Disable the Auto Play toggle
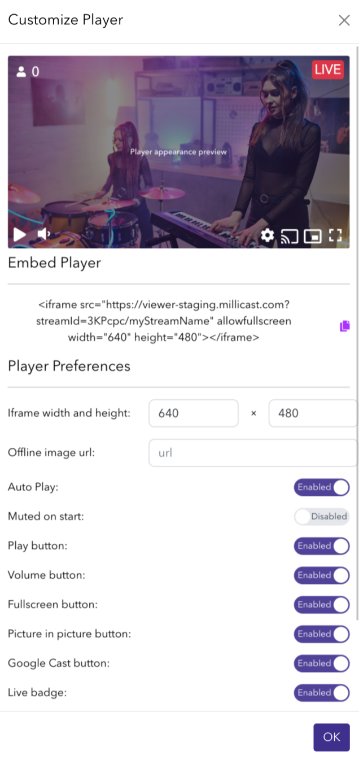The image size is (359, 760). pos(322,487)
